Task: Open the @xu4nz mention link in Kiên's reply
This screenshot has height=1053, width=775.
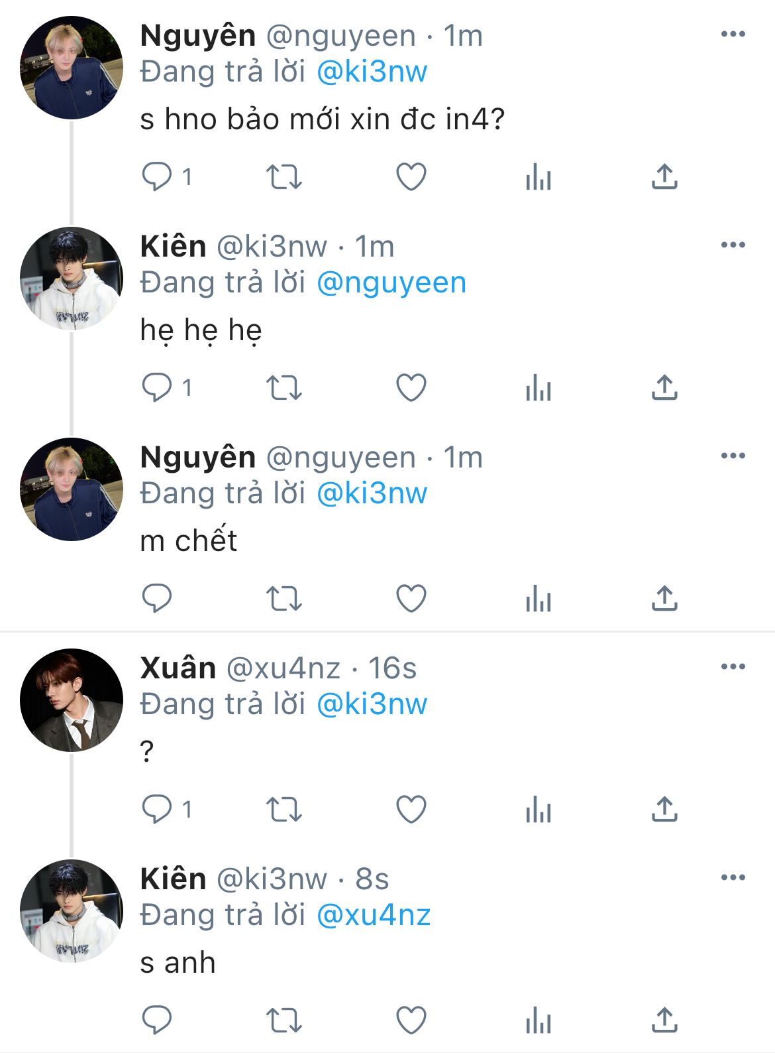Action: [x=374, y=915]
